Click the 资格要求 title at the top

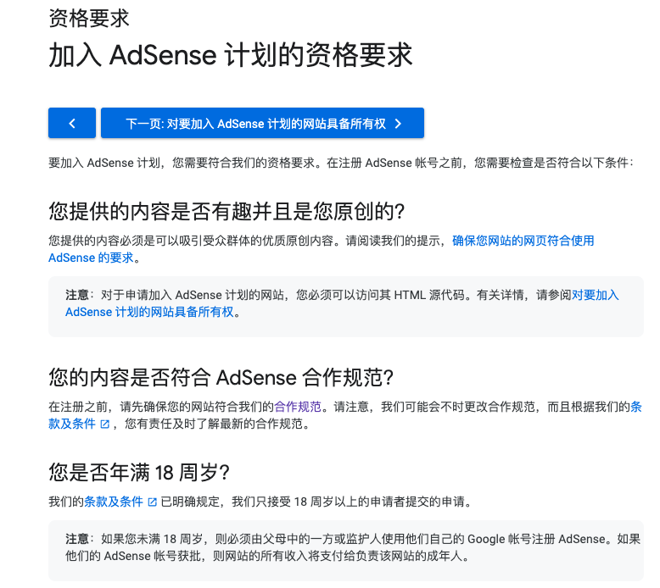click(89, 18)
